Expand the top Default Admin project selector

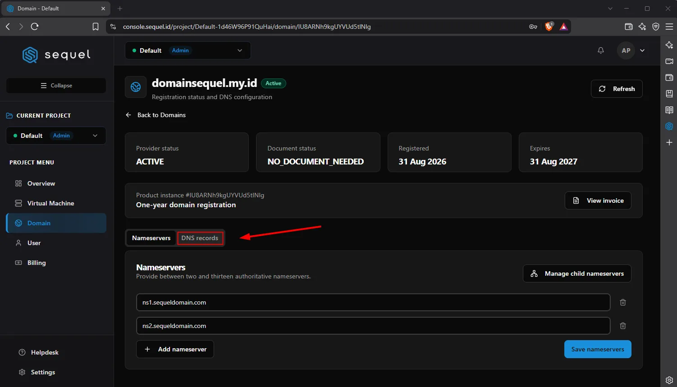tap(188, 50)
